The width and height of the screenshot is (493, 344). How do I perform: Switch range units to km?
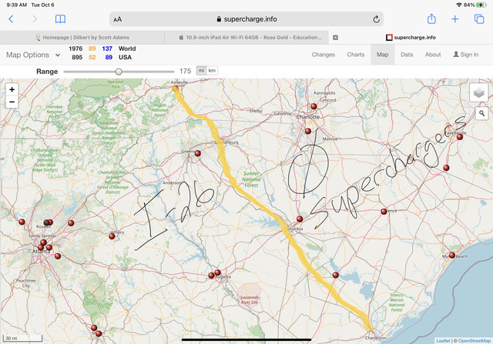212,71
